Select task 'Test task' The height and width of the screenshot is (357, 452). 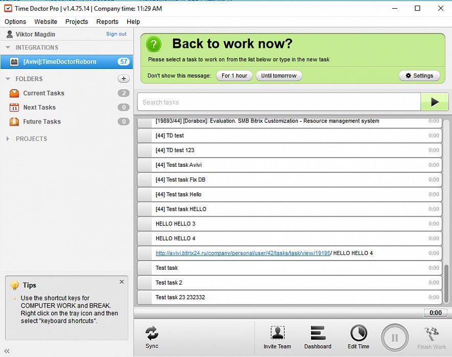coord(290,268)
